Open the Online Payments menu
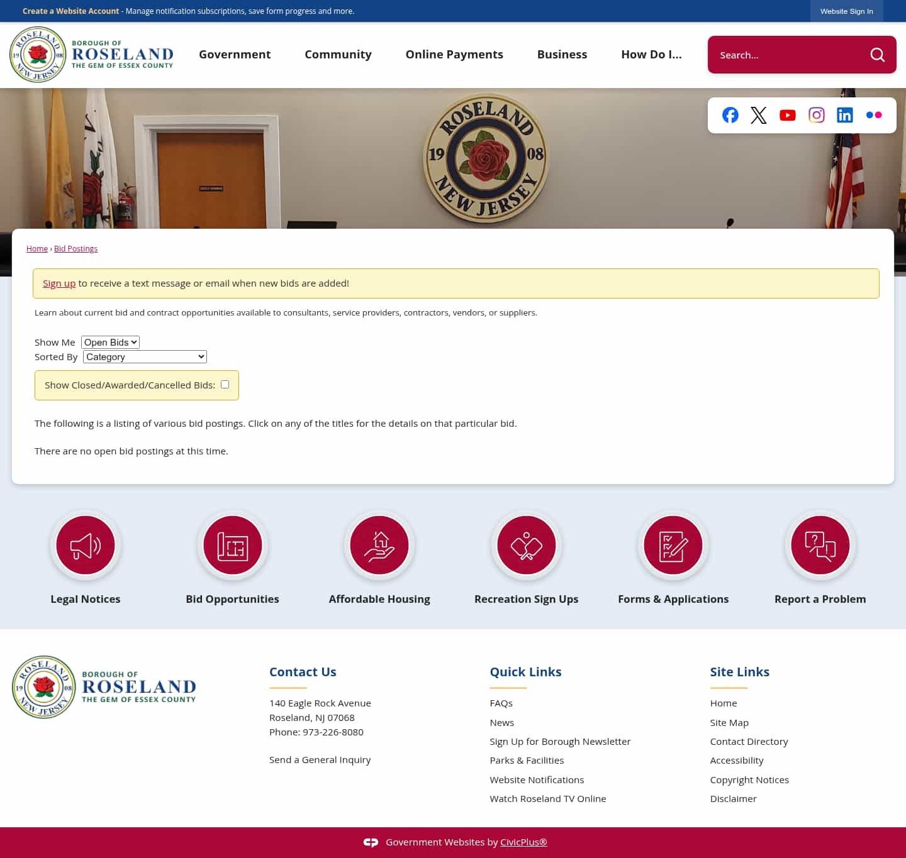This screenshot has width=906, height=858. pyautogui.click(x=454, y=55)
